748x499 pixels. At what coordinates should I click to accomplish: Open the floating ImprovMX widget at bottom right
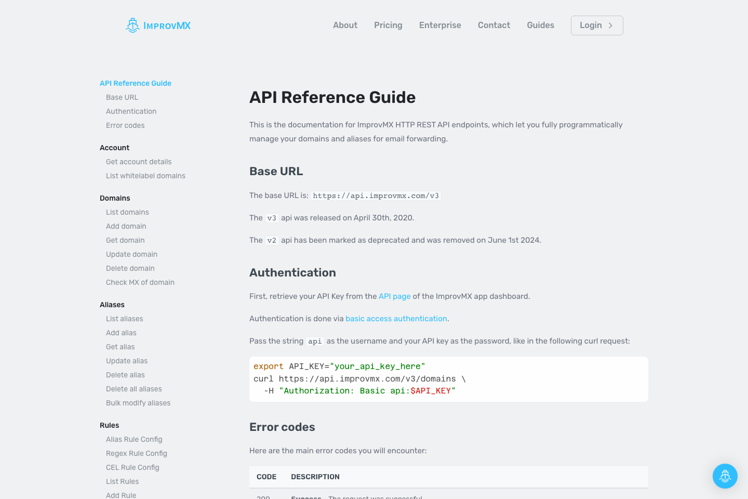click(x=725, y=476)
